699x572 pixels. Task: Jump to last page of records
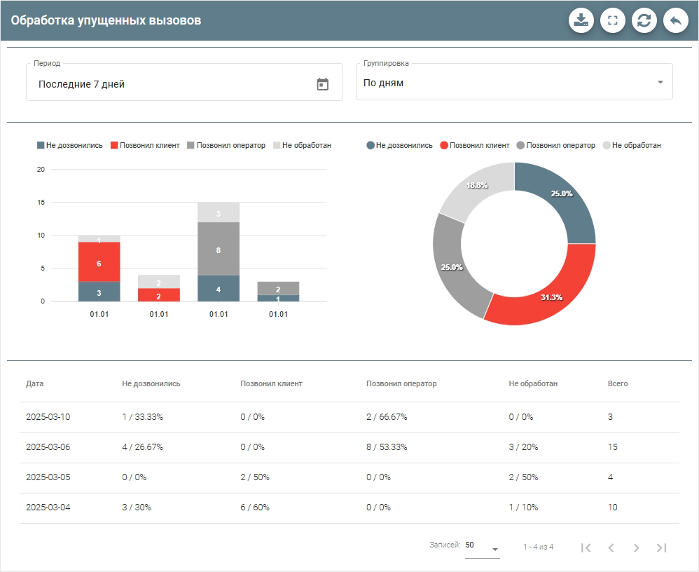coord(661,547)
